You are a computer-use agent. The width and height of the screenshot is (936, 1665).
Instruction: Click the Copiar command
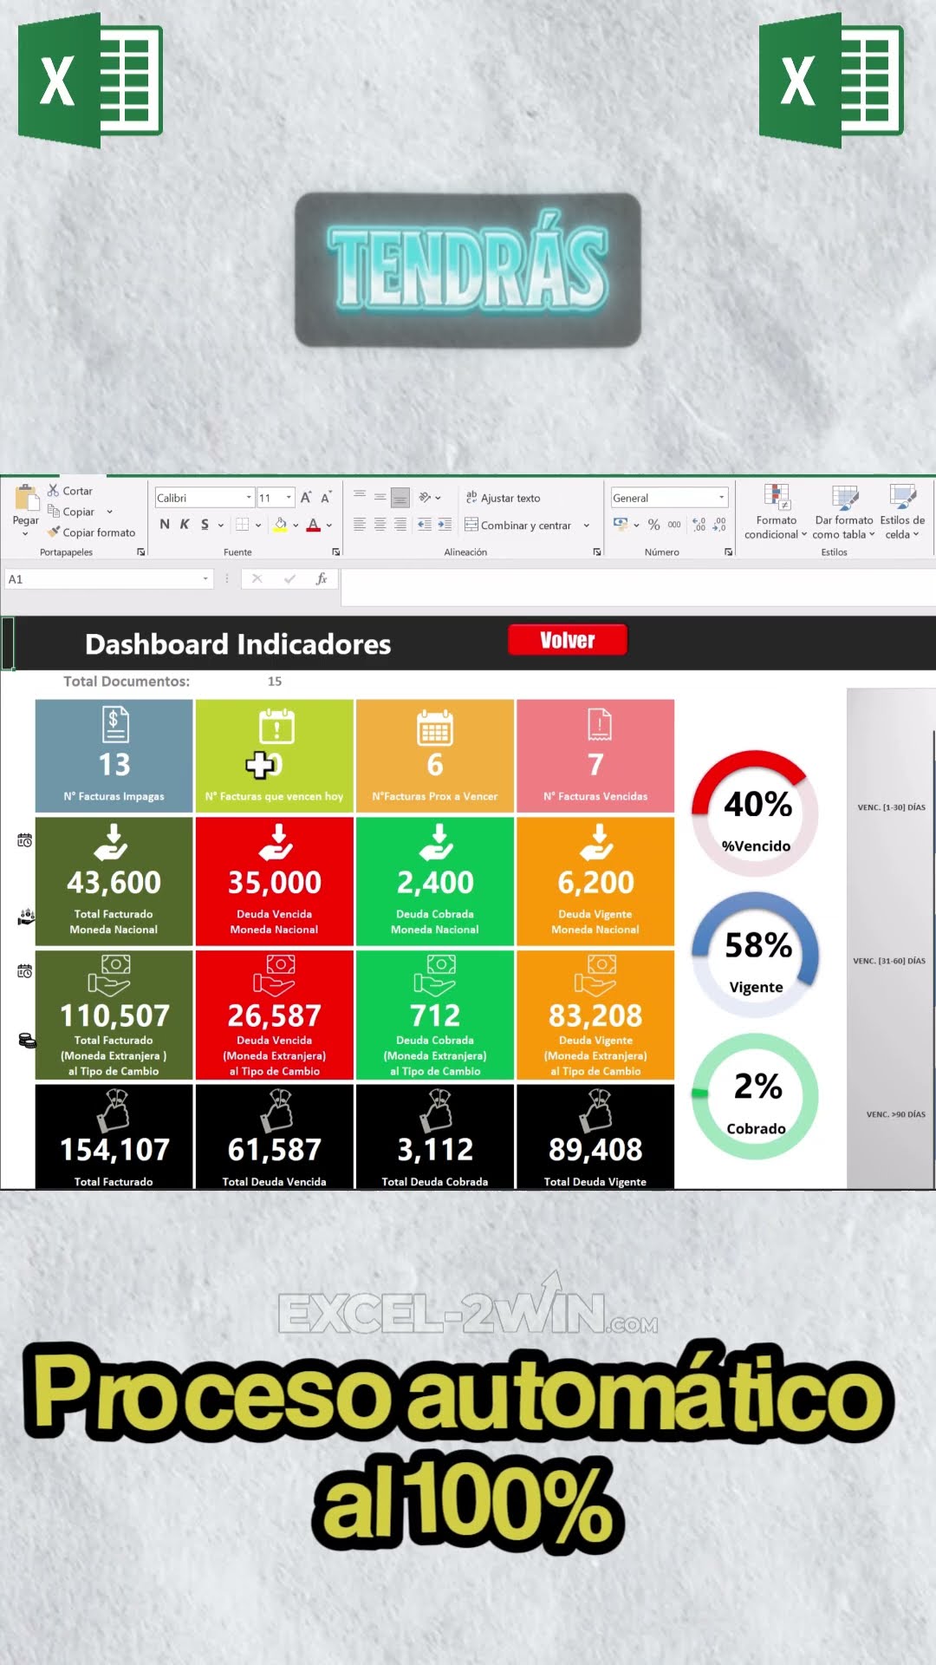tap(71, 512)
